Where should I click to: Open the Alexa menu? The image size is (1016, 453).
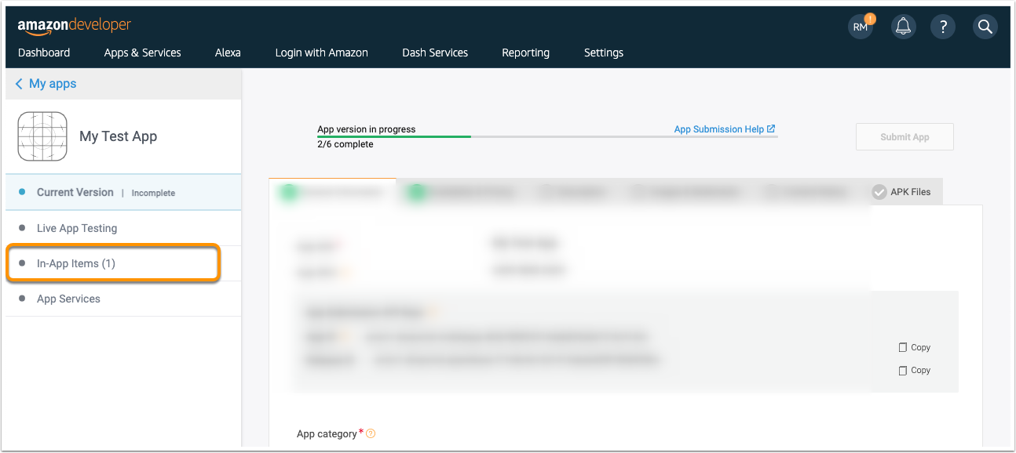[x=228, y=53]
